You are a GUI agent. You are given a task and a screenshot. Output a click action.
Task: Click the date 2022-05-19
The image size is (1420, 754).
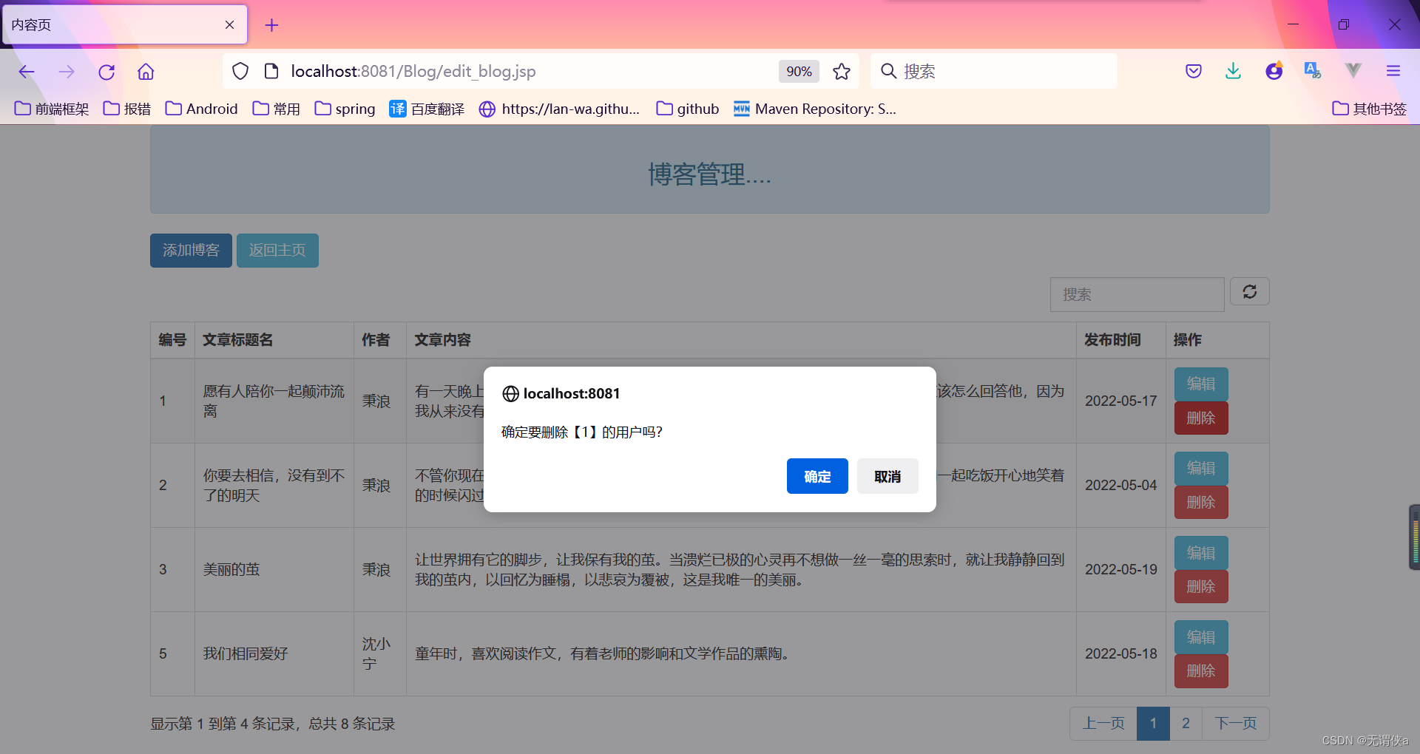tap(1120, 569)
